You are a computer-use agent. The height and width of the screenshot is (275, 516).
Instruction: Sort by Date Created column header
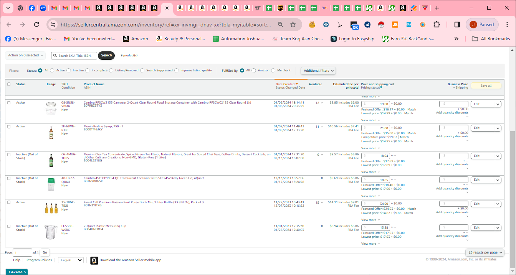click(286, 84)
